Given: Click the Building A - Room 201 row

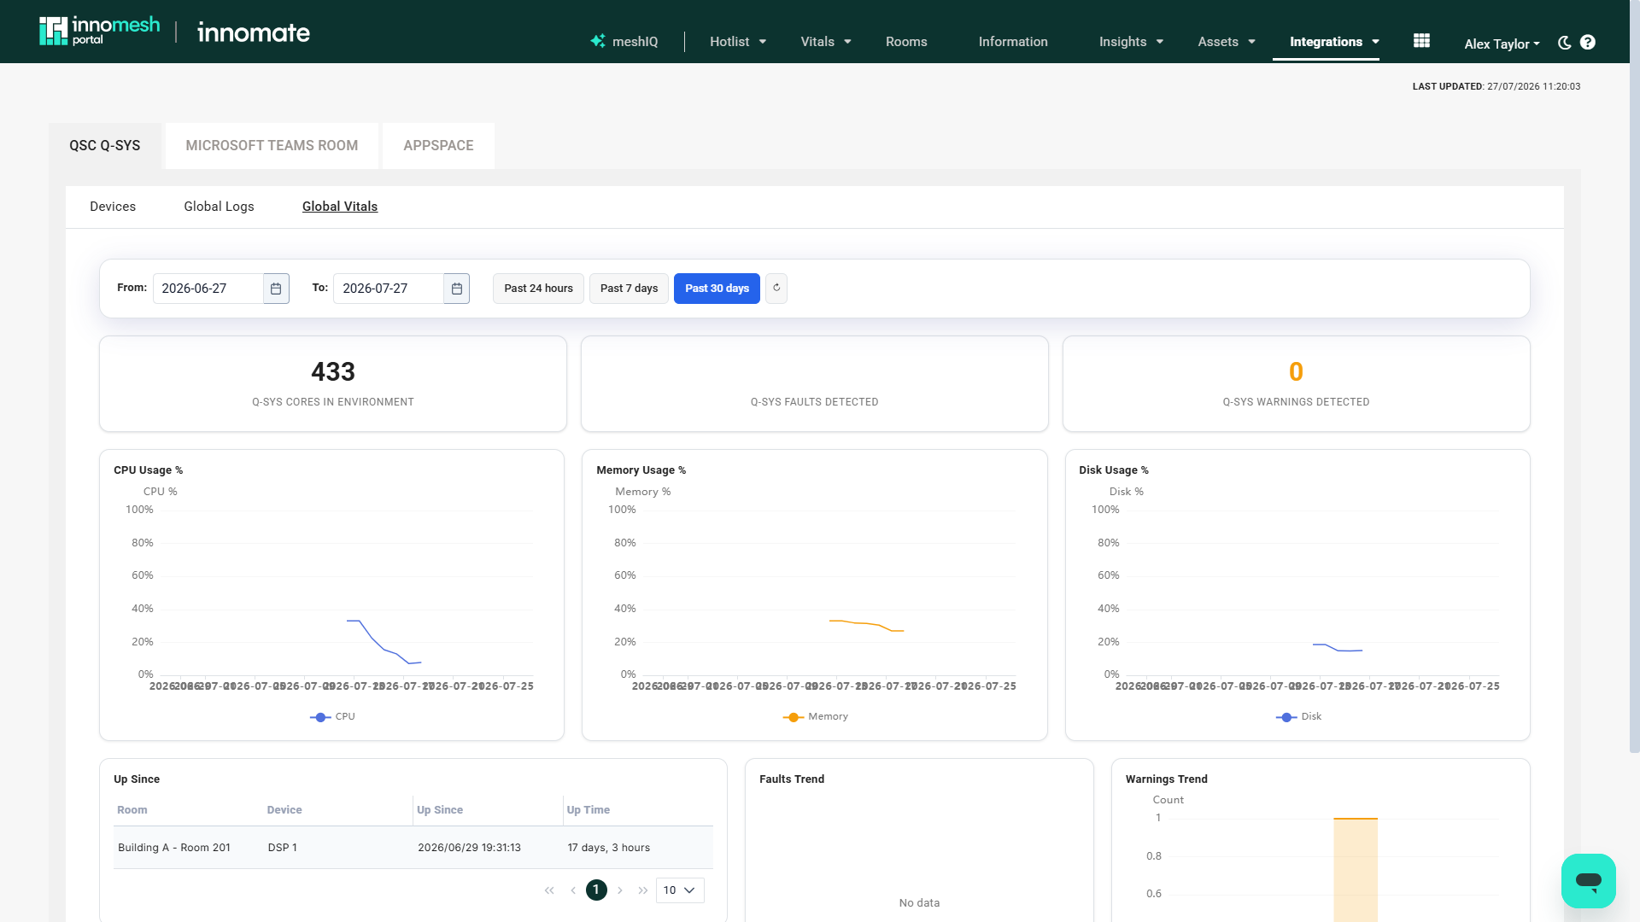Looking at the screenshot, I should (413, 848).
